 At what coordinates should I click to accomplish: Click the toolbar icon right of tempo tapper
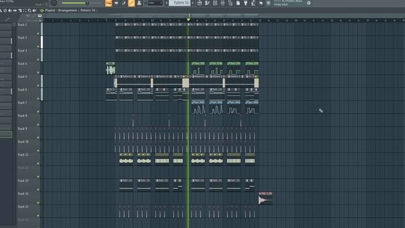click(261, 3)
